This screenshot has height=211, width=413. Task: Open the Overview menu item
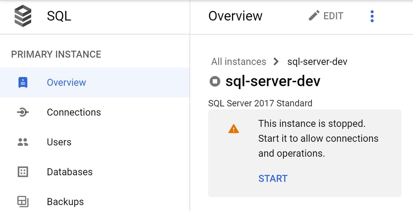[95, 82]
